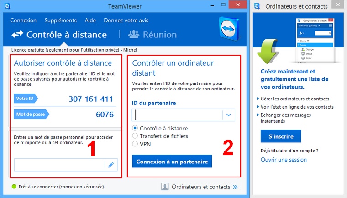Viewport: 347px width, 198px height.
Task: Click the people icon beside Réunion
Action: 134,34
